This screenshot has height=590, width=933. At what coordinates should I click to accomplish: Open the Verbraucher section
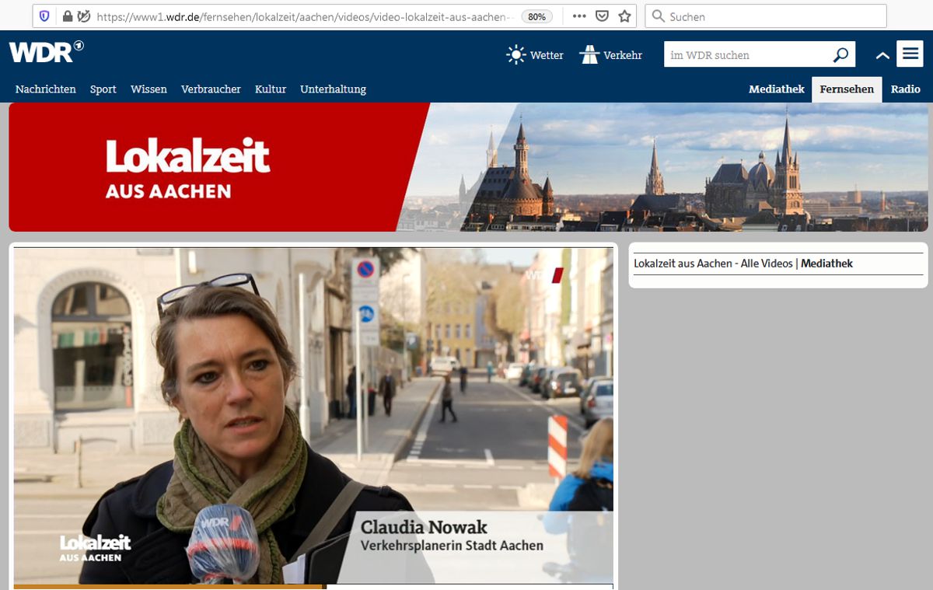(211, 89)
